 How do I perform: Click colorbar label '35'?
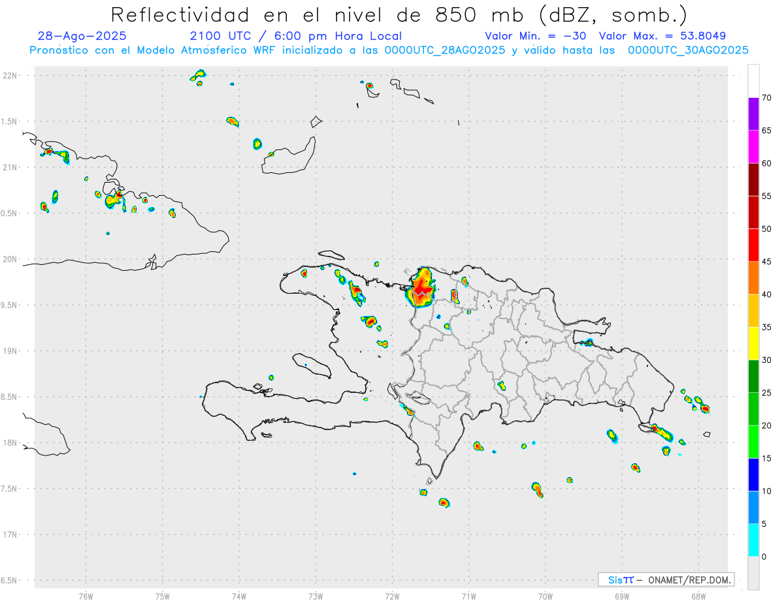[x=766, y=327]
